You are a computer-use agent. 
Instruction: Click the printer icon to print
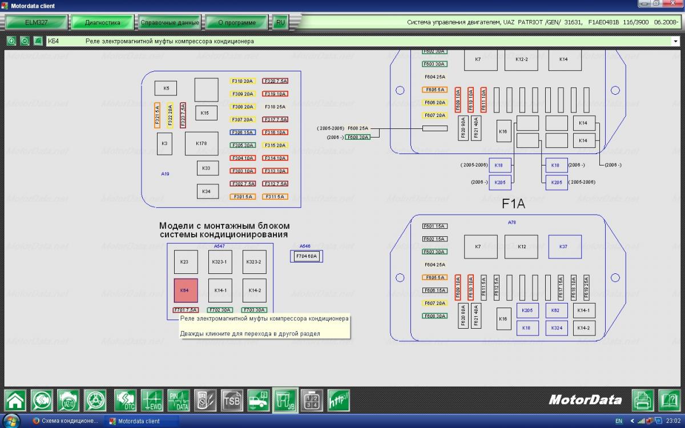coord(643,400)
